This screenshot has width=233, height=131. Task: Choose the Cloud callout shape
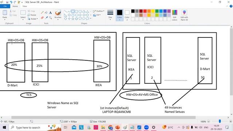pyautogui.click(x=87, y=19)
